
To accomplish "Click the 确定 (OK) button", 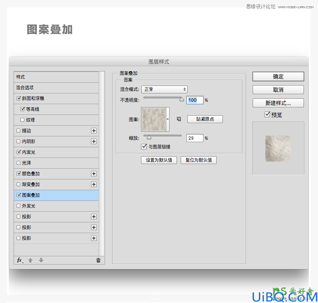I will [278, 76].
